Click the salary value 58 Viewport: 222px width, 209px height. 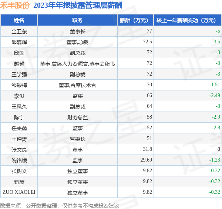(149, 117)
